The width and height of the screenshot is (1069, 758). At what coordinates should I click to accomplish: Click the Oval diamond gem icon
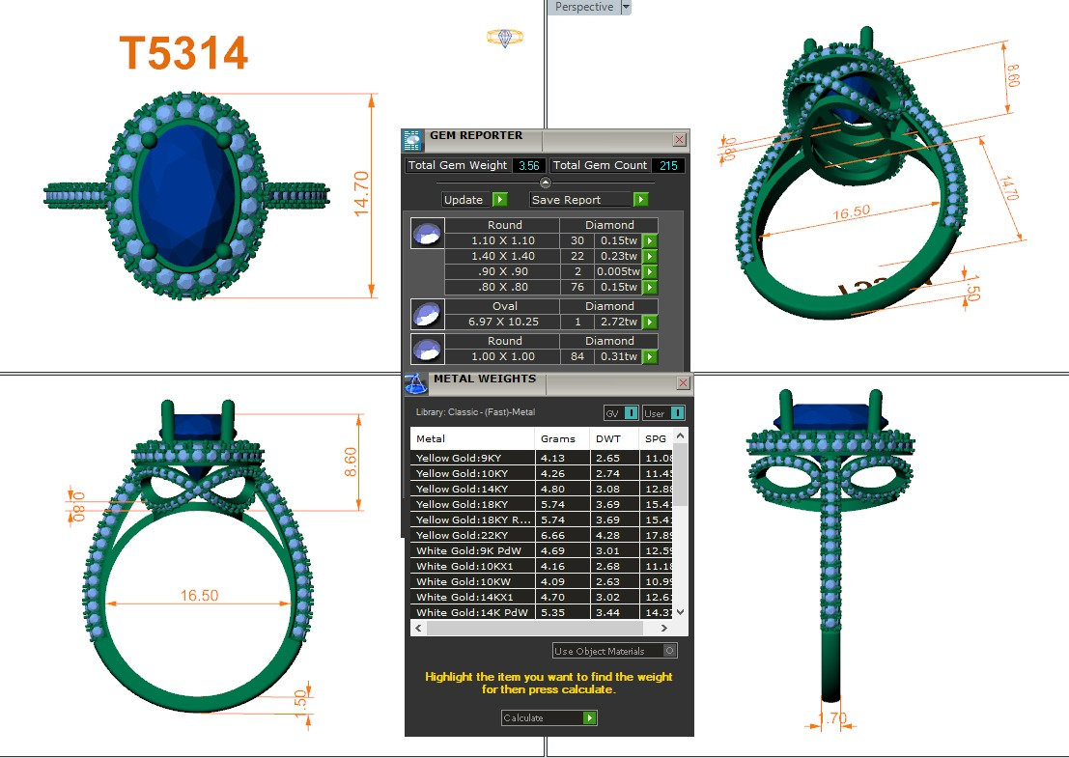[427, 313]
